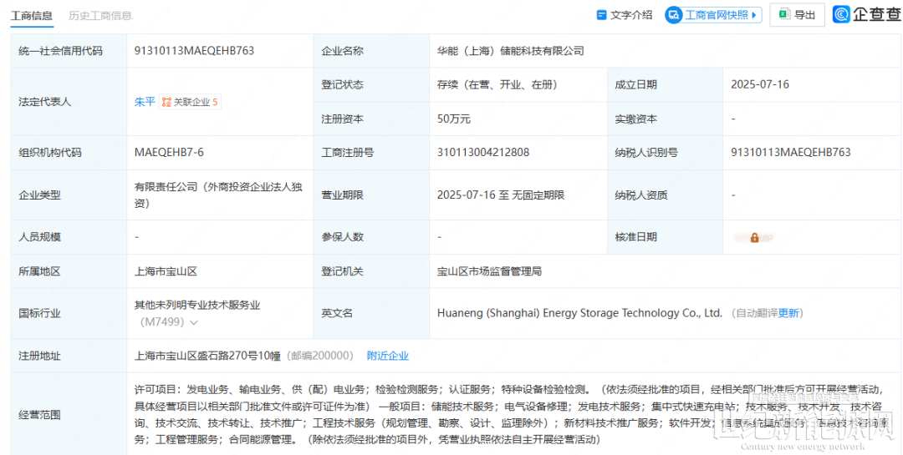903x455 pixels.
Task: Click 更新 link beside 自动翻译
Action: click(788, 314)
